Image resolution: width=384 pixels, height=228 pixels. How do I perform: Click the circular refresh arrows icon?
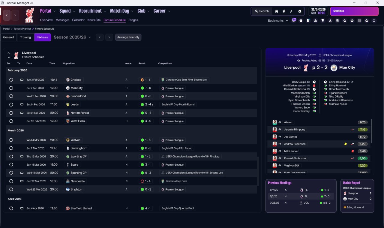(x=374, y=21)
